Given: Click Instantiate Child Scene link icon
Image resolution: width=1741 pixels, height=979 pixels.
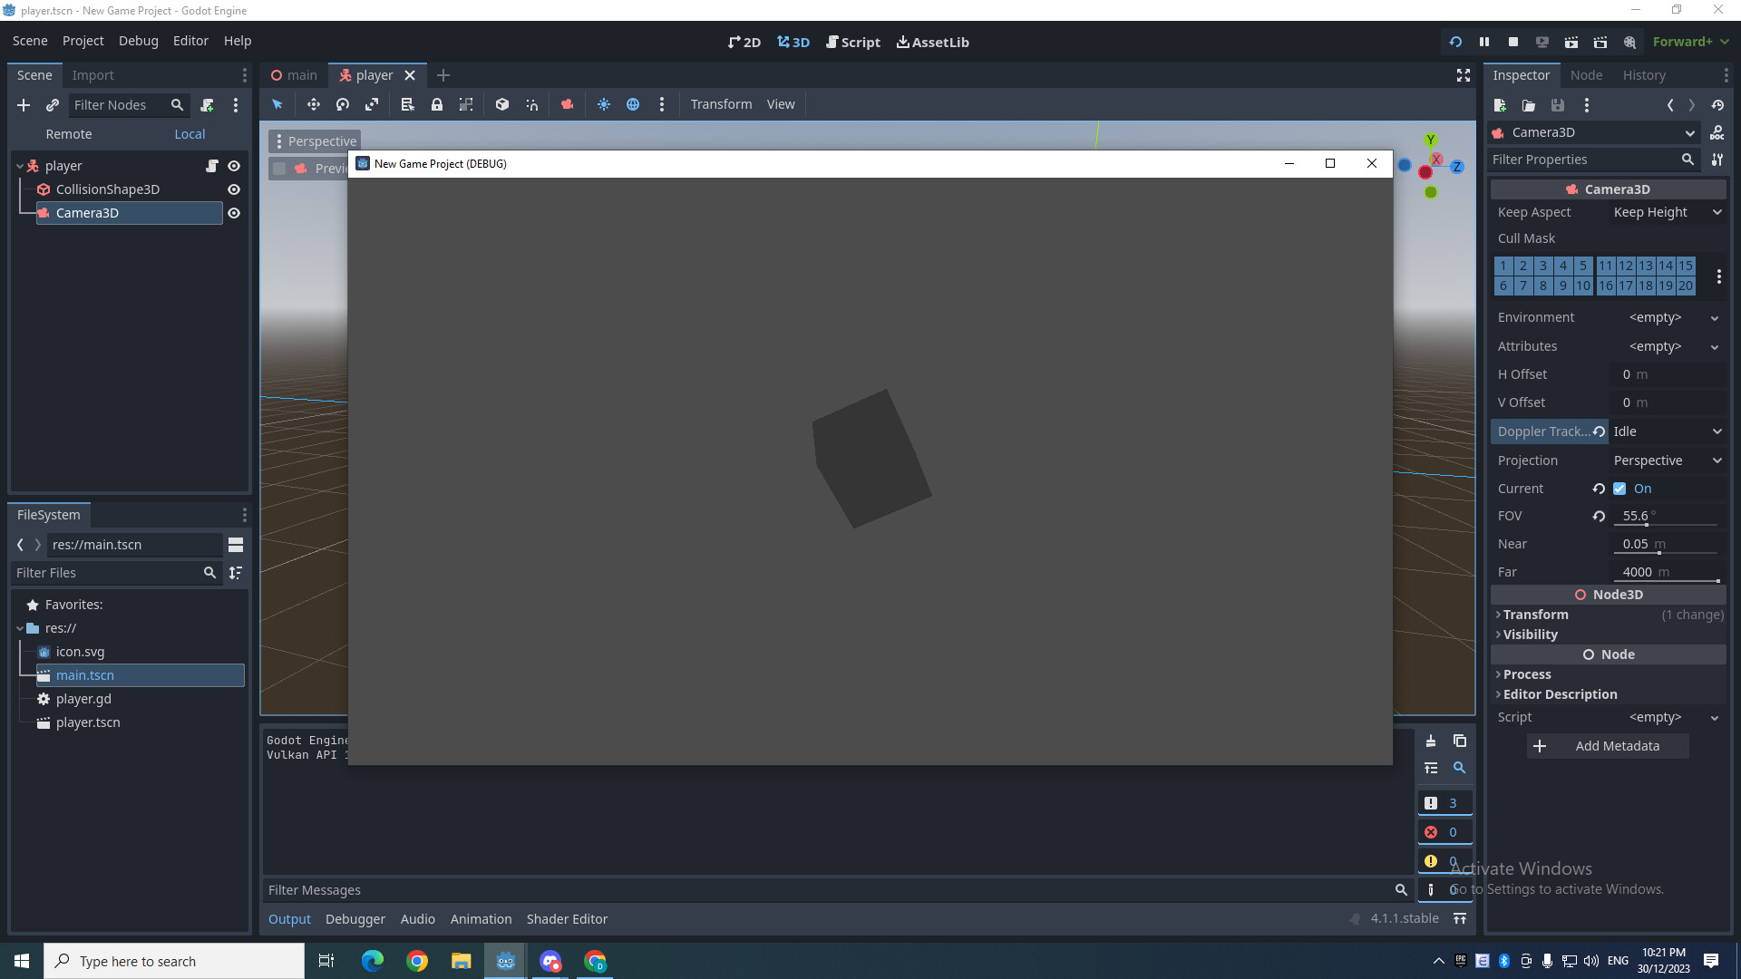Looking at the screenshot, I should [53, 105].
